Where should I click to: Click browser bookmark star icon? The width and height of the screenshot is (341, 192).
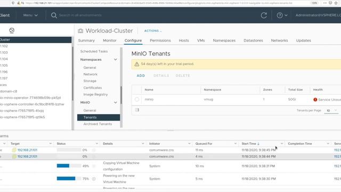pos(336,3)
